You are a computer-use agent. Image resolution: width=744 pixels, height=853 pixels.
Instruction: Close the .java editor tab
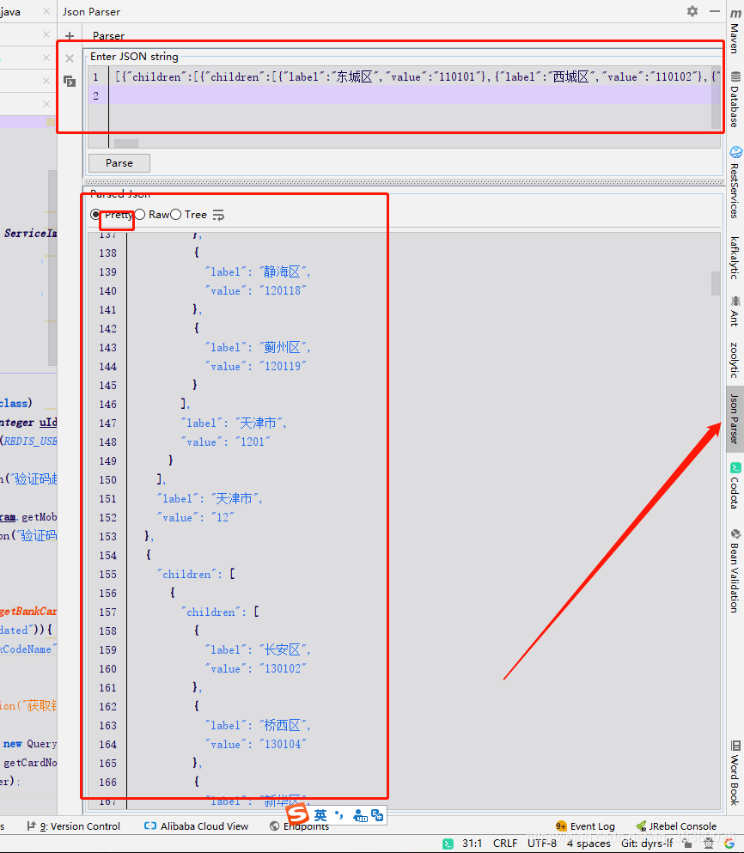coord(46,11)
